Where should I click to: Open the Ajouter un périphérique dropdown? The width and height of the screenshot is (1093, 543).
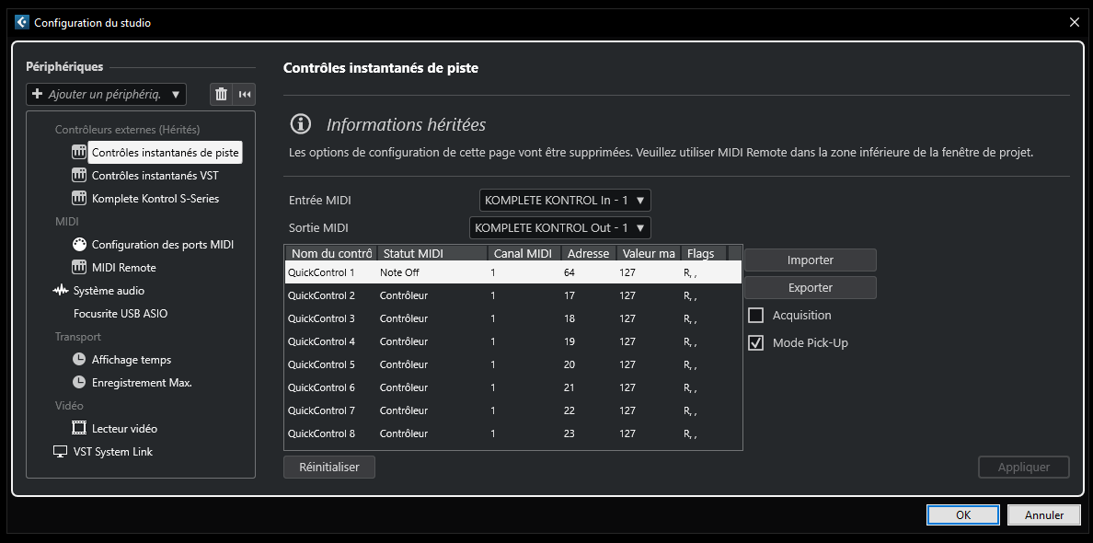[106, 94]
